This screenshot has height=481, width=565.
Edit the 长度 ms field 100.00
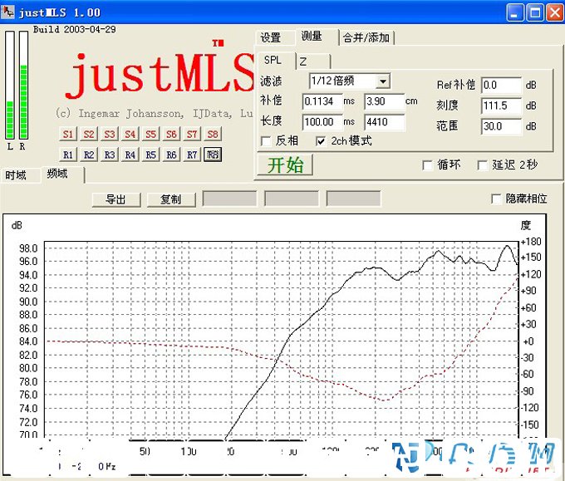pos(322,122)
